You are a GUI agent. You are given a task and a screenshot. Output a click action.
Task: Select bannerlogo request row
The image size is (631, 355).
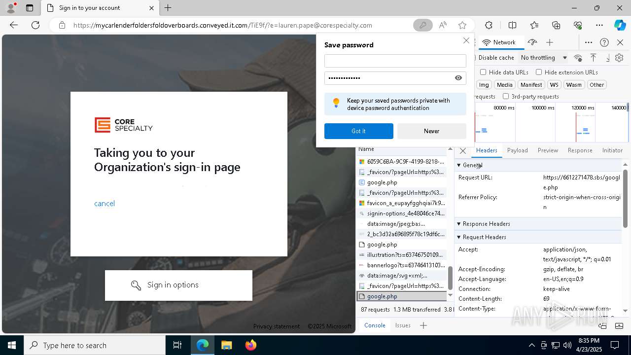(402, 265)
